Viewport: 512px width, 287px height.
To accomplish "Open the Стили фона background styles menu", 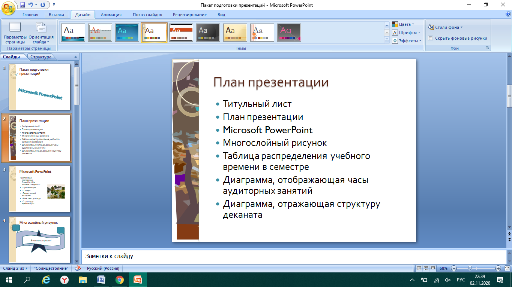I will pyautogui.click(x=446, y=27).
